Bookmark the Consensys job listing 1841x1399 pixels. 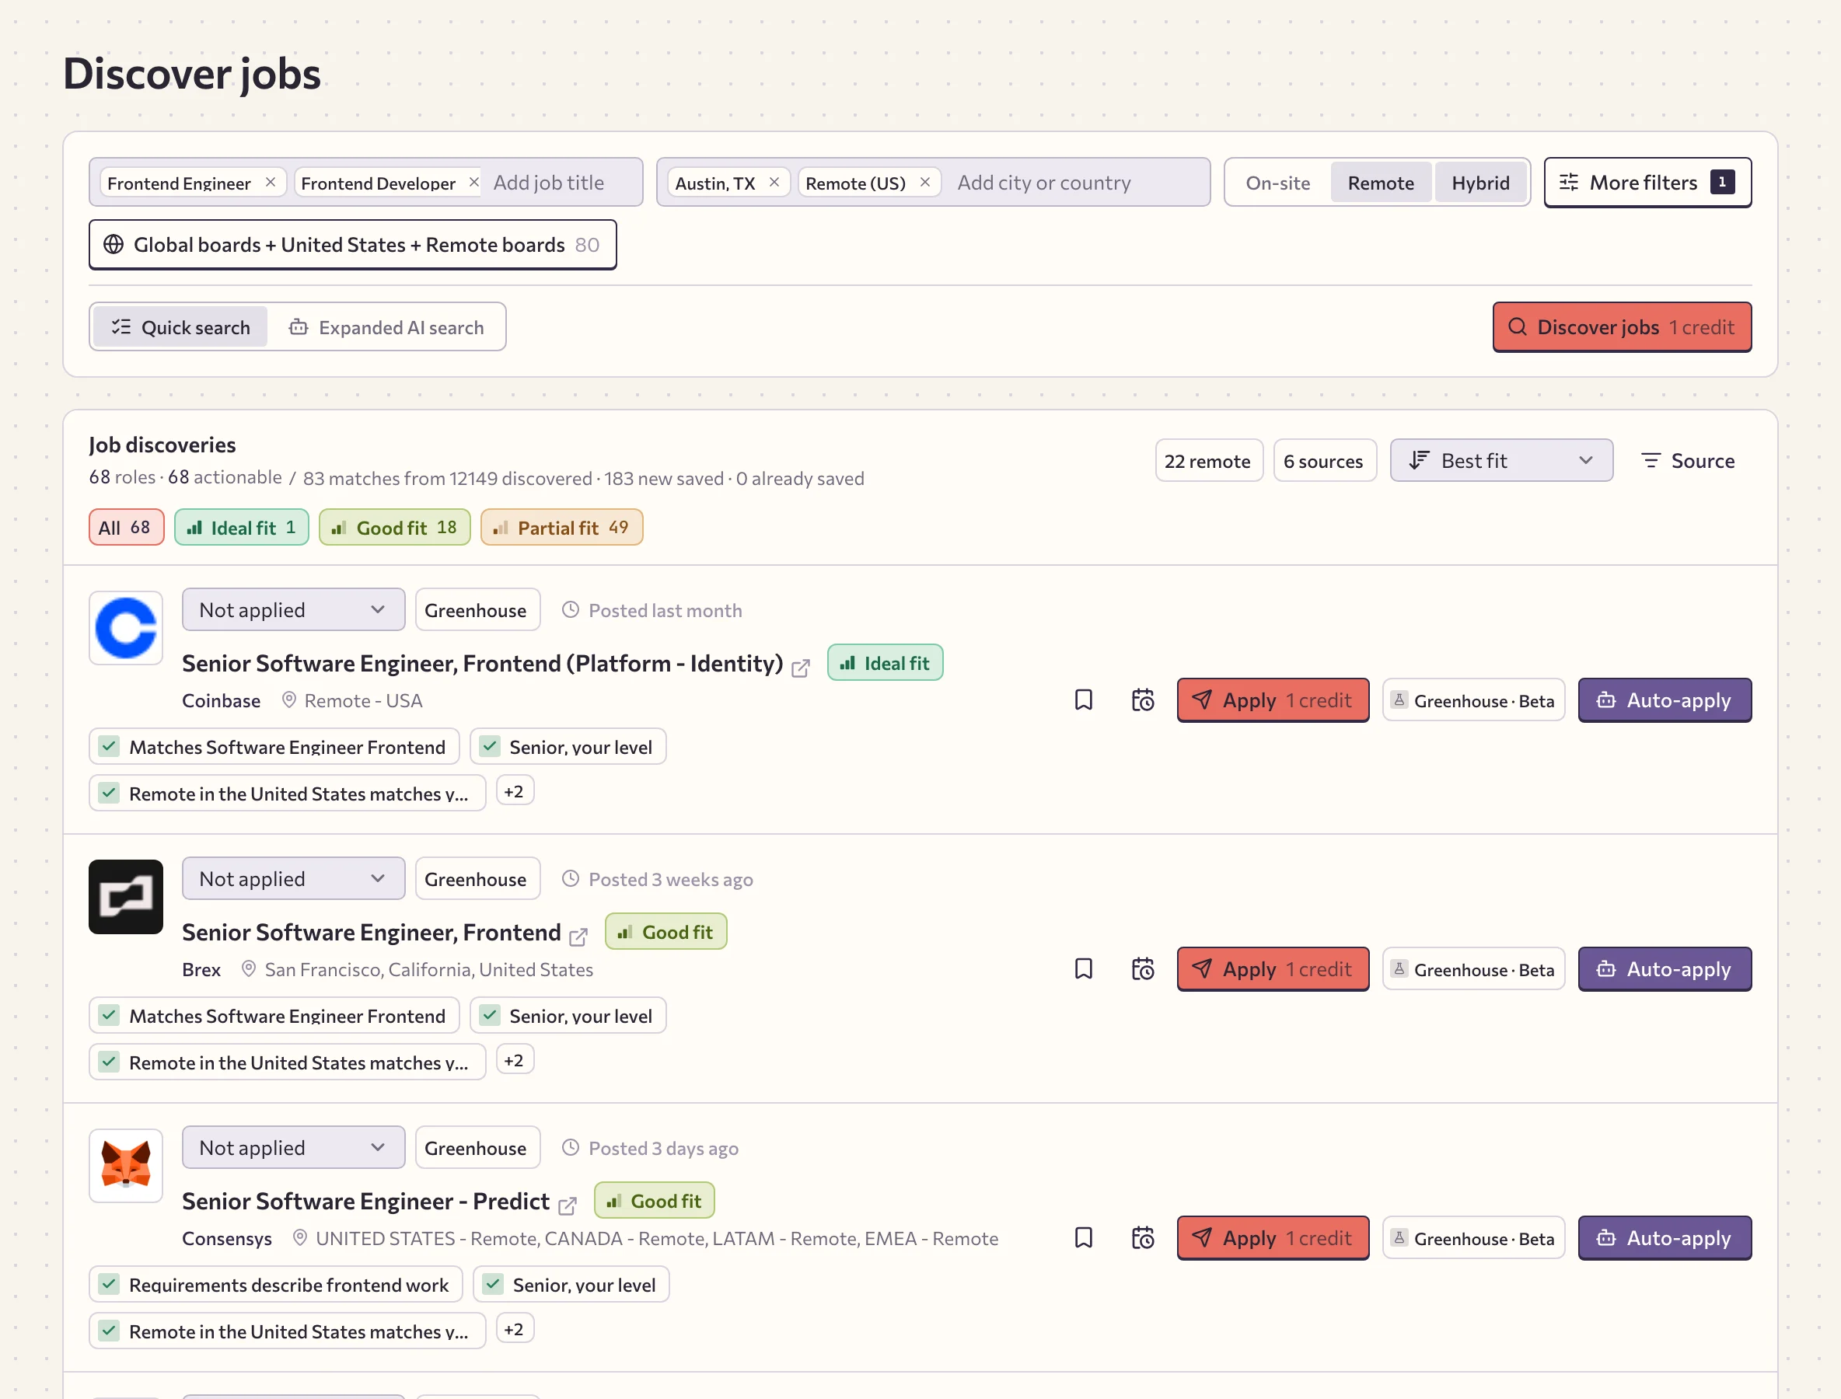pyautogui.click(x=1083, y=1238)
